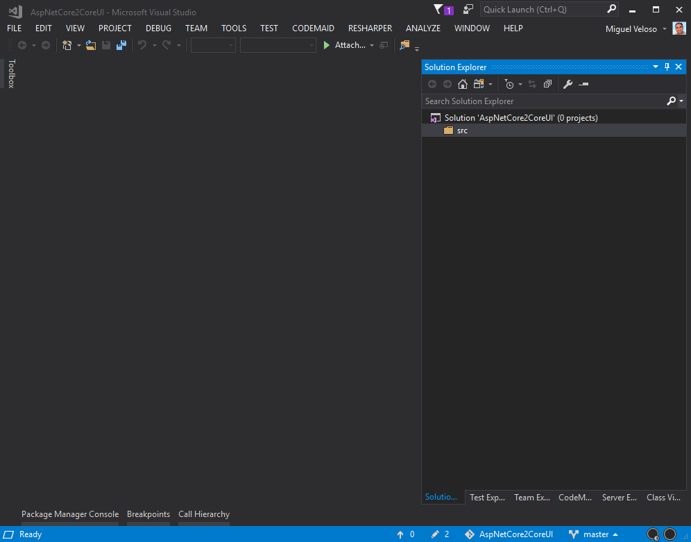Open the FILE menu

point(14,28)
